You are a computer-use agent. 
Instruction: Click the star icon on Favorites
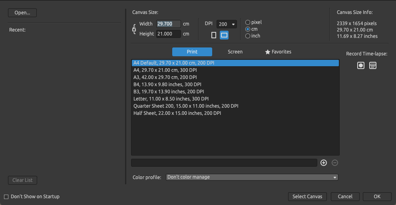coord(267,52)
